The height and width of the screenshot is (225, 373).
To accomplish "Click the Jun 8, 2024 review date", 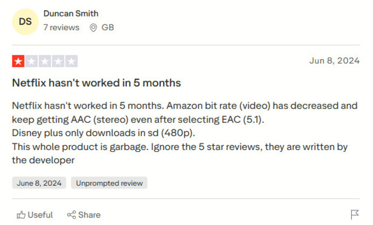I will pos(334,61).
